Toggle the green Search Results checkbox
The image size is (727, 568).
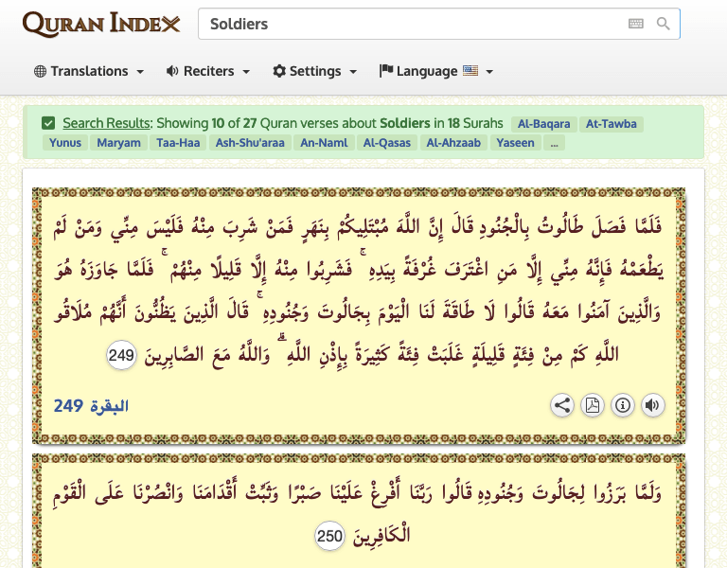[48, 123]
